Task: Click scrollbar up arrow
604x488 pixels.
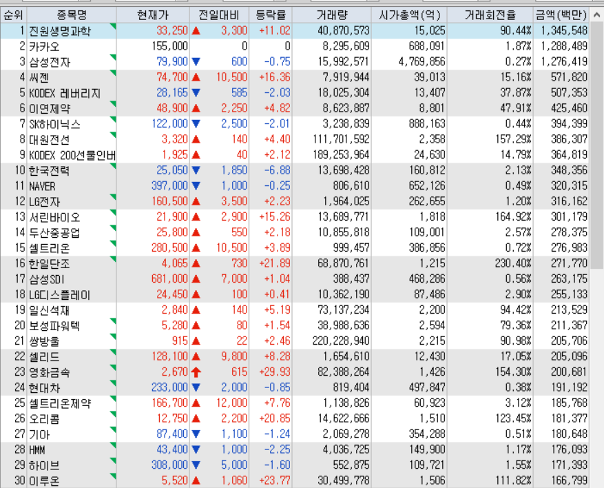Action: tap(596, 15)
